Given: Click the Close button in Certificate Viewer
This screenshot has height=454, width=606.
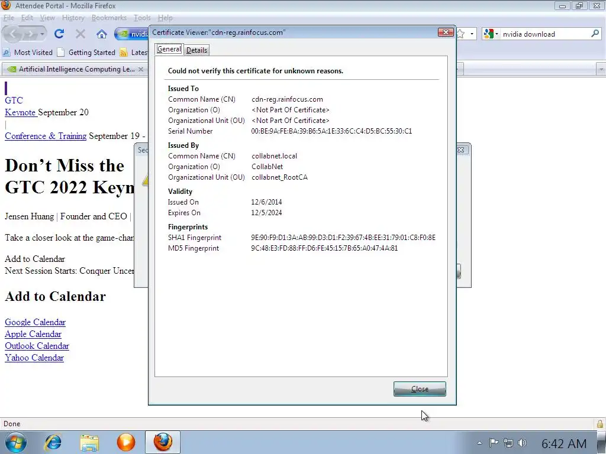Looking at the screenshot, I should (420, 389).
